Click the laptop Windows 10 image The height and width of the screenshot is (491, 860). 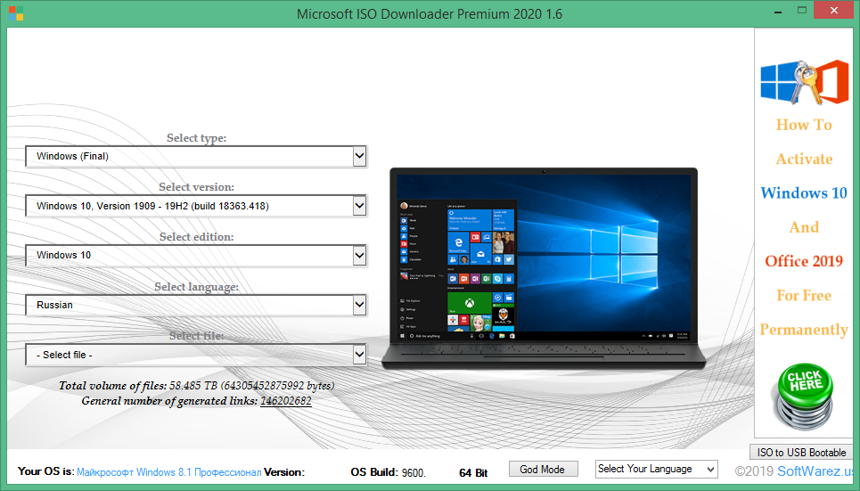[544, 268]
